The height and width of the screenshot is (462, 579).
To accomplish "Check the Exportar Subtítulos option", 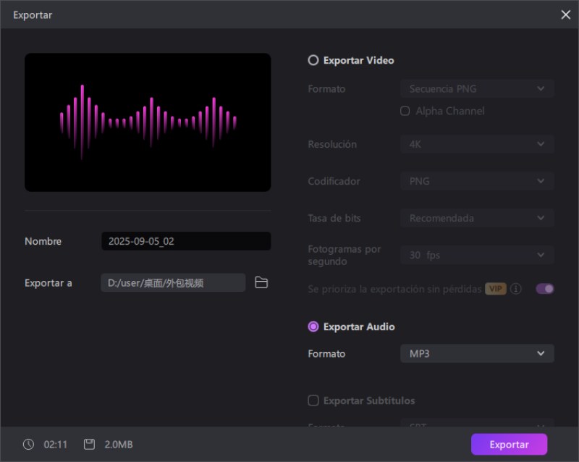I will click(x=313, y=400).
